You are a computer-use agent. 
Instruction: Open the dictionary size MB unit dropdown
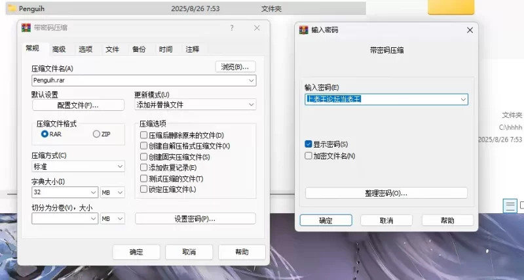(x=120, y=192)
